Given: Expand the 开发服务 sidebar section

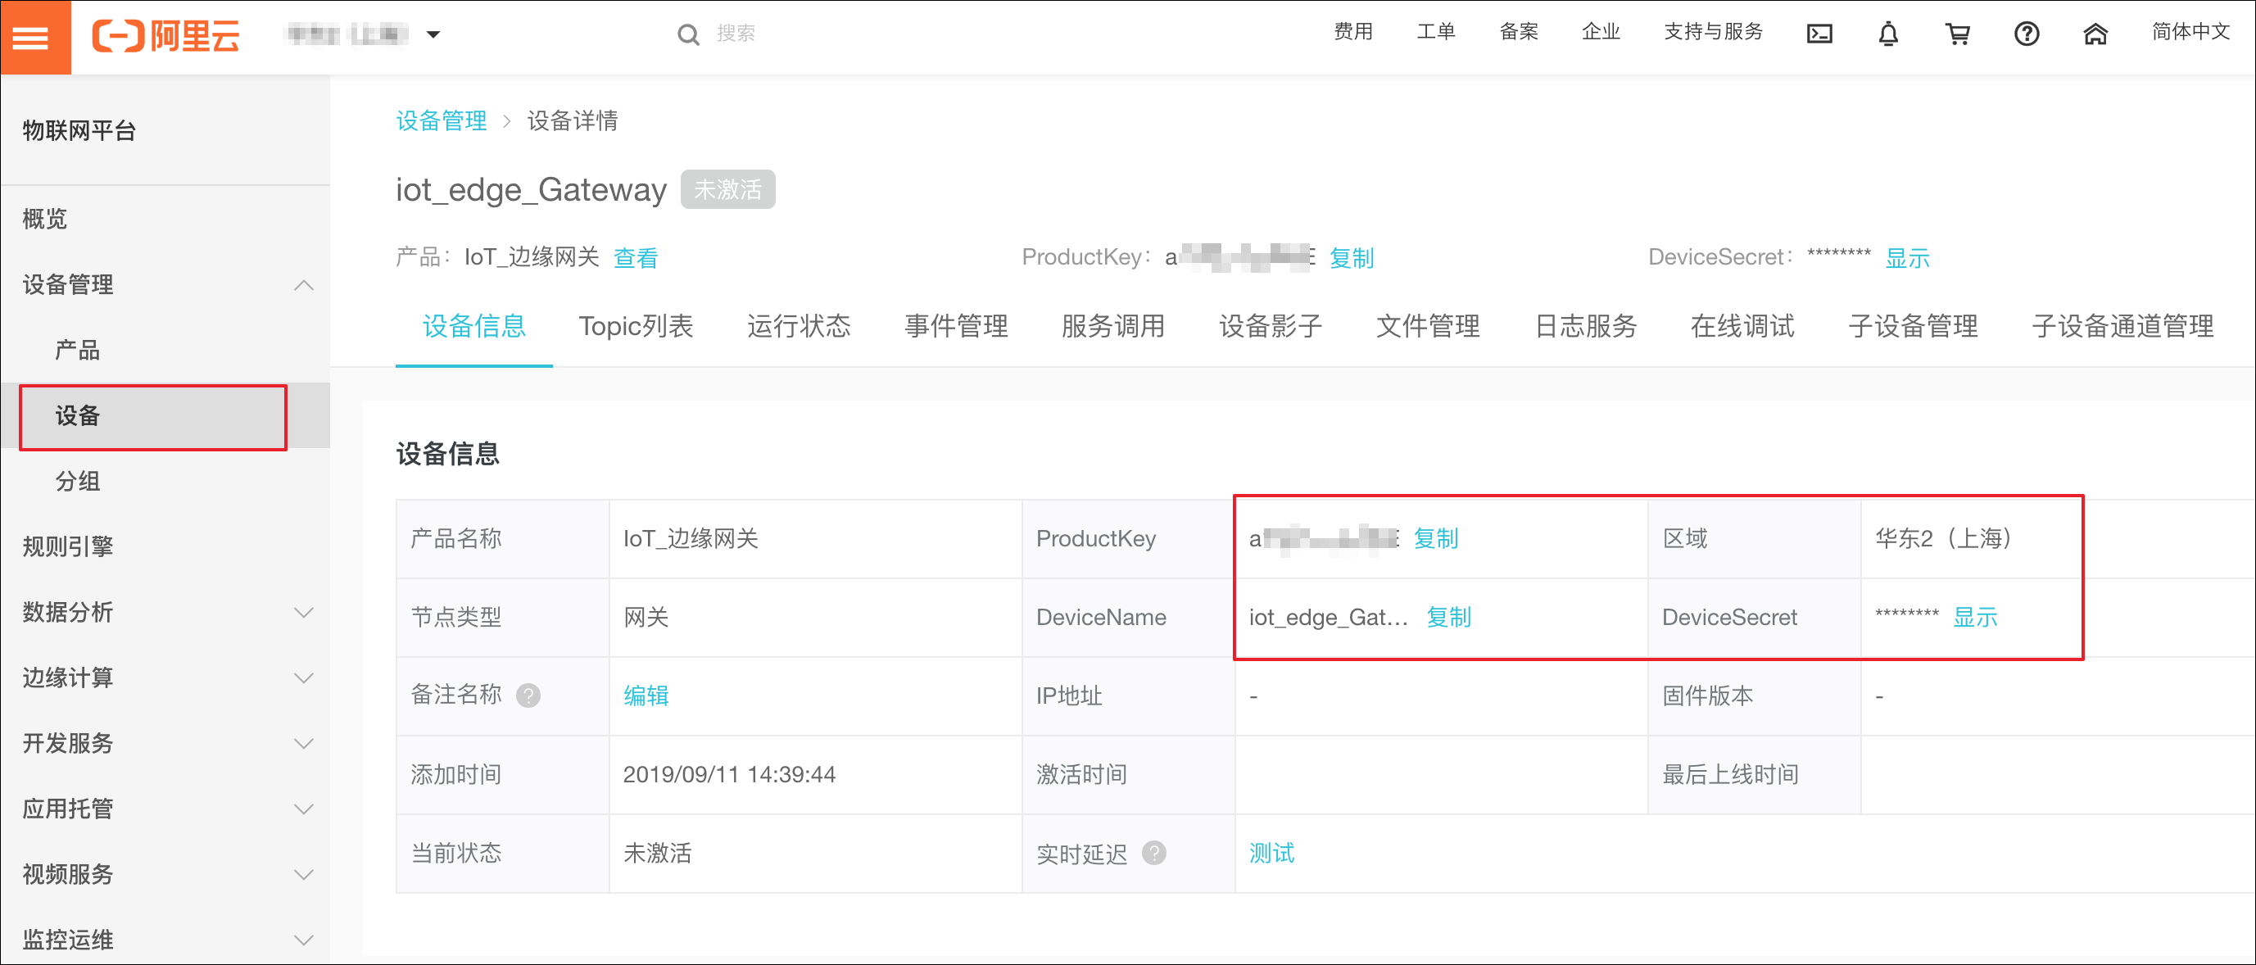Looking at the screenshot, I should [304, 744].
